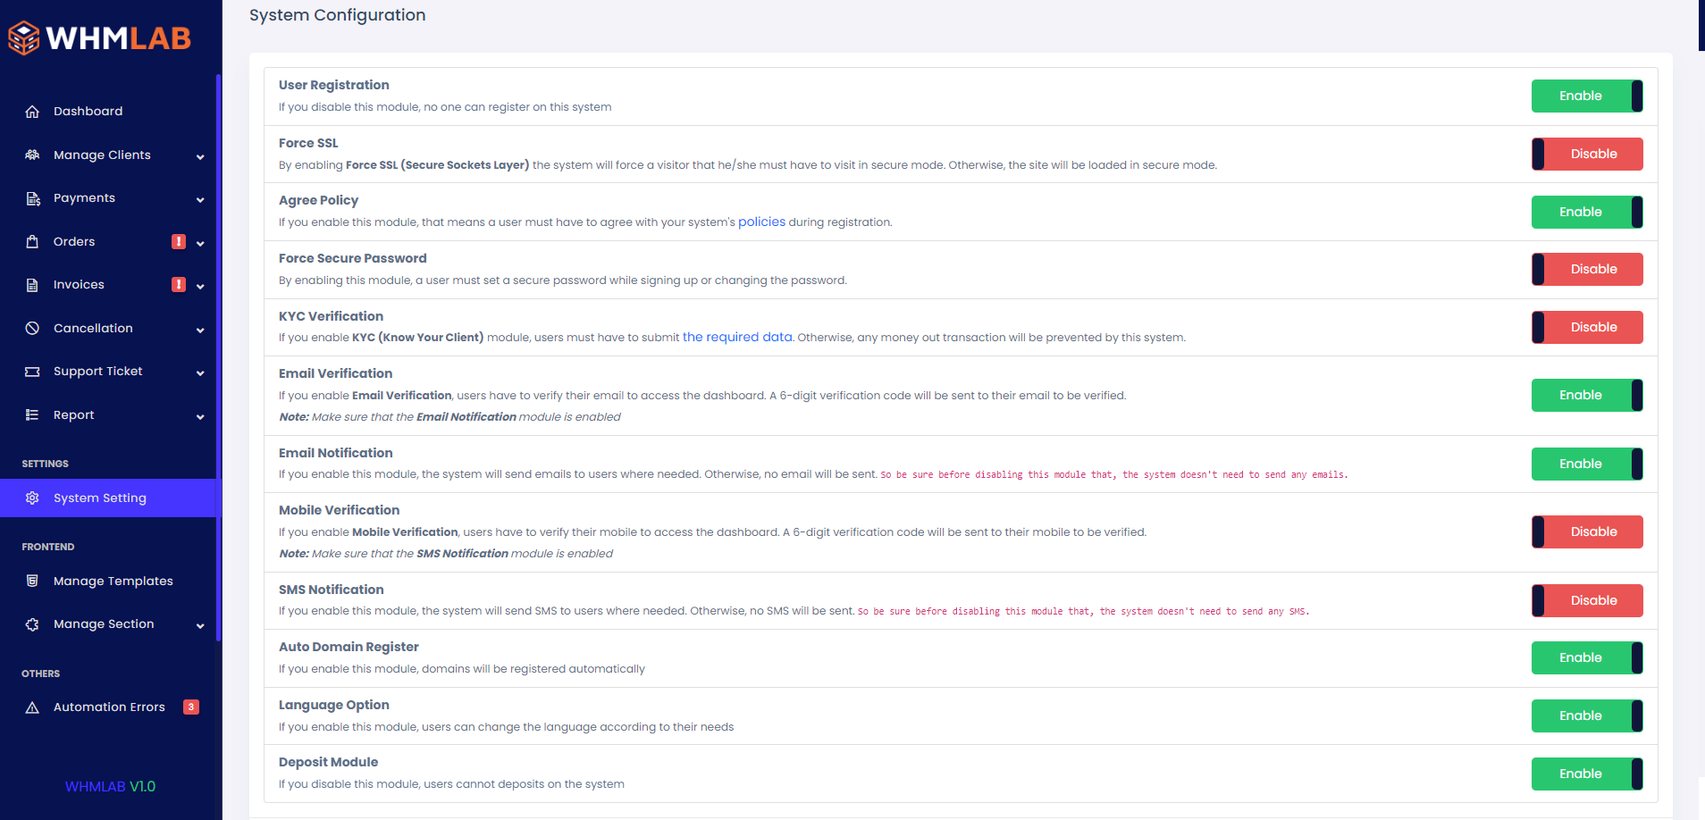Open Manage Templates in sidebar

tap(113, 582)
